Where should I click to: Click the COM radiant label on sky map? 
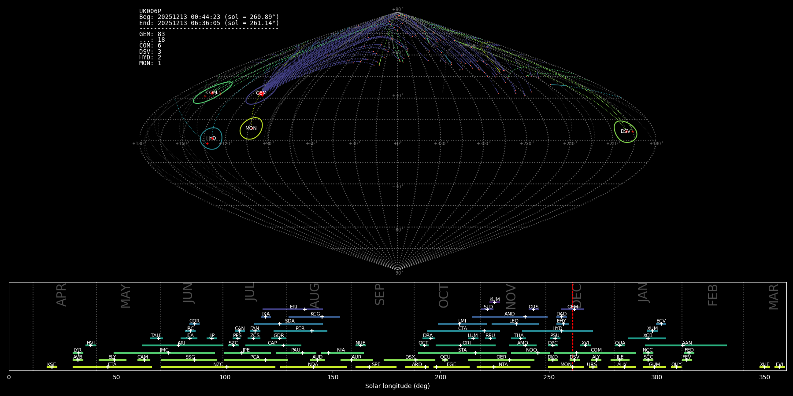pyautogui.click(x=211, y=93)
